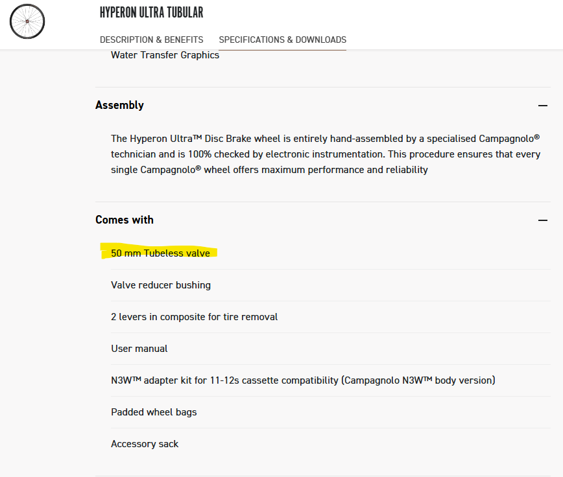The image size is (563, 477).
Task: Collapse the Comes with minus icon
Action: point(543,220)
